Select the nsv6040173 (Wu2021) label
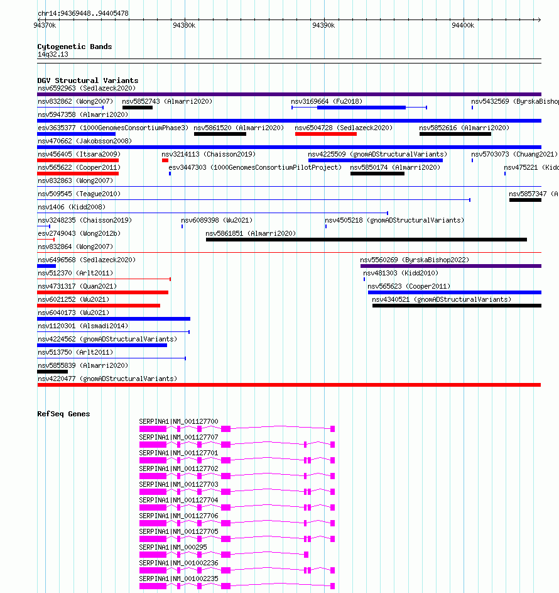Viewport: 559px width, 593px height. click(x=73, y=313)
